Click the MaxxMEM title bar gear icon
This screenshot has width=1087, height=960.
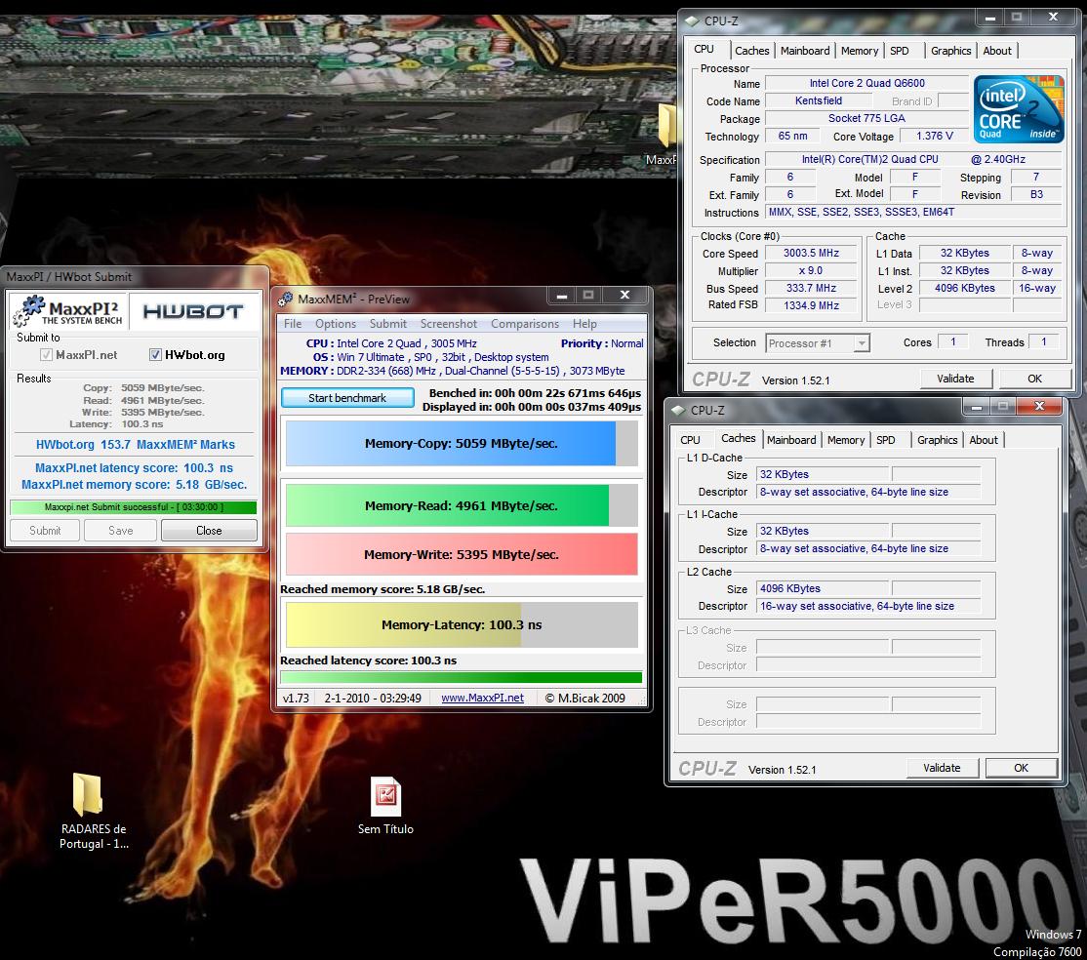(x=285, y=299)
